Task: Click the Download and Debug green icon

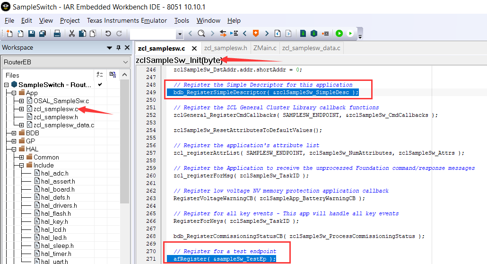Action: (x=339, y=33)
